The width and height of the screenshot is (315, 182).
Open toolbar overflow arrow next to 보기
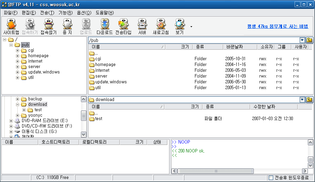point(191,27)
